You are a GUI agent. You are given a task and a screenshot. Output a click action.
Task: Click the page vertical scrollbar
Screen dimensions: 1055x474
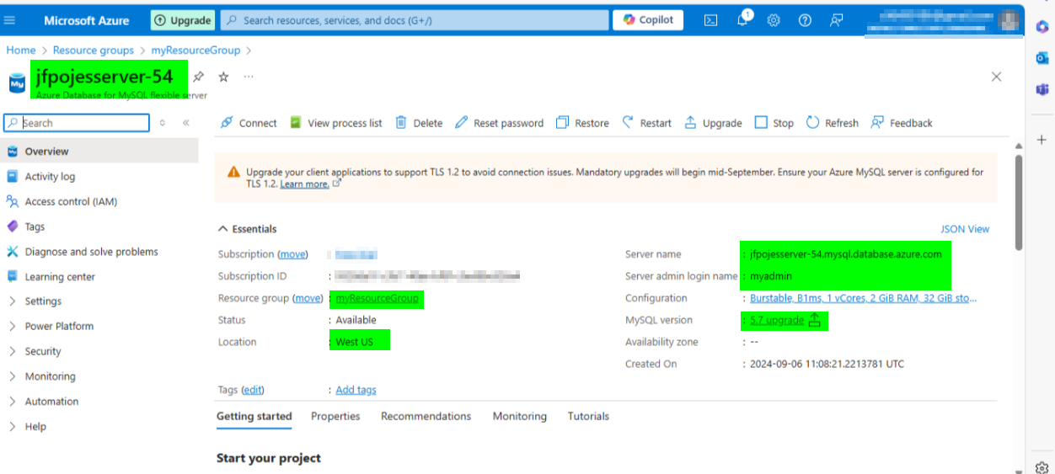pyautogui.click(x=1018, y=202)
